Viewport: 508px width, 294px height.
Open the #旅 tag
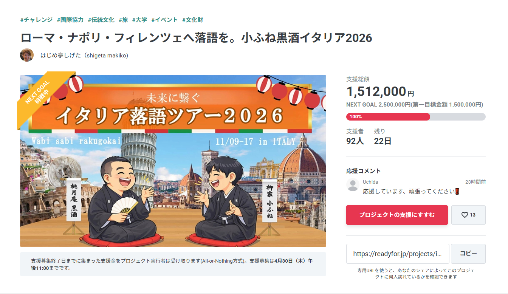123,20
